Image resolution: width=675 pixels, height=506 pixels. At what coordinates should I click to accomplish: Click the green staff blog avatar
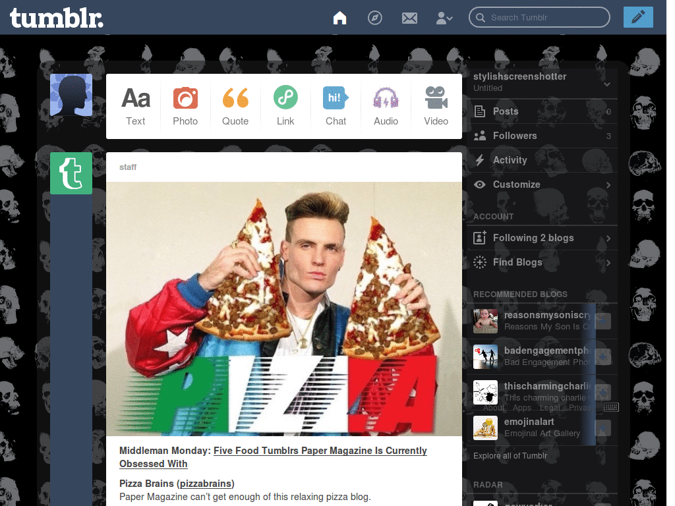71,173
